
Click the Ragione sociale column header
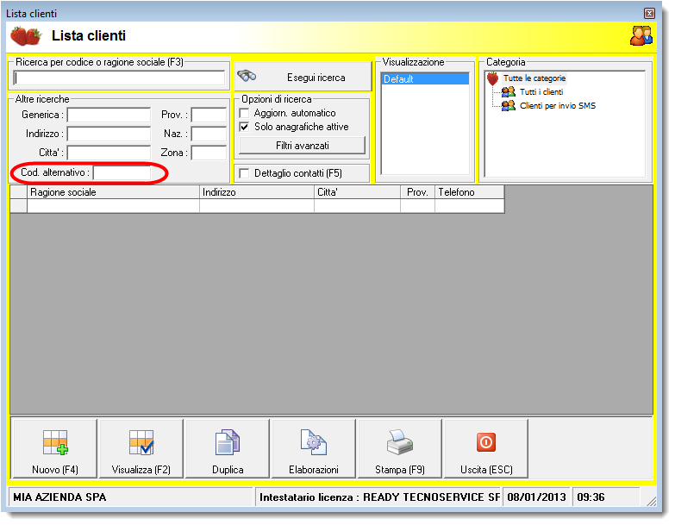[113, 193]
